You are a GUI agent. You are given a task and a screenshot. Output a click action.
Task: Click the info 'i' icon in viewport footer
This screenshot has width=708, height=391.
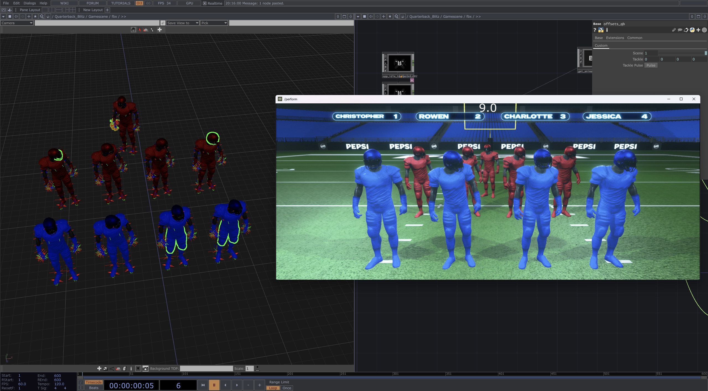point(131,368)
